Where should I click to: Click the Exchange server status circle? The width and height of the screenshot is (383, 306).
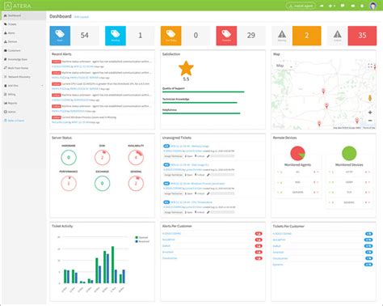[x=102, y=183]
